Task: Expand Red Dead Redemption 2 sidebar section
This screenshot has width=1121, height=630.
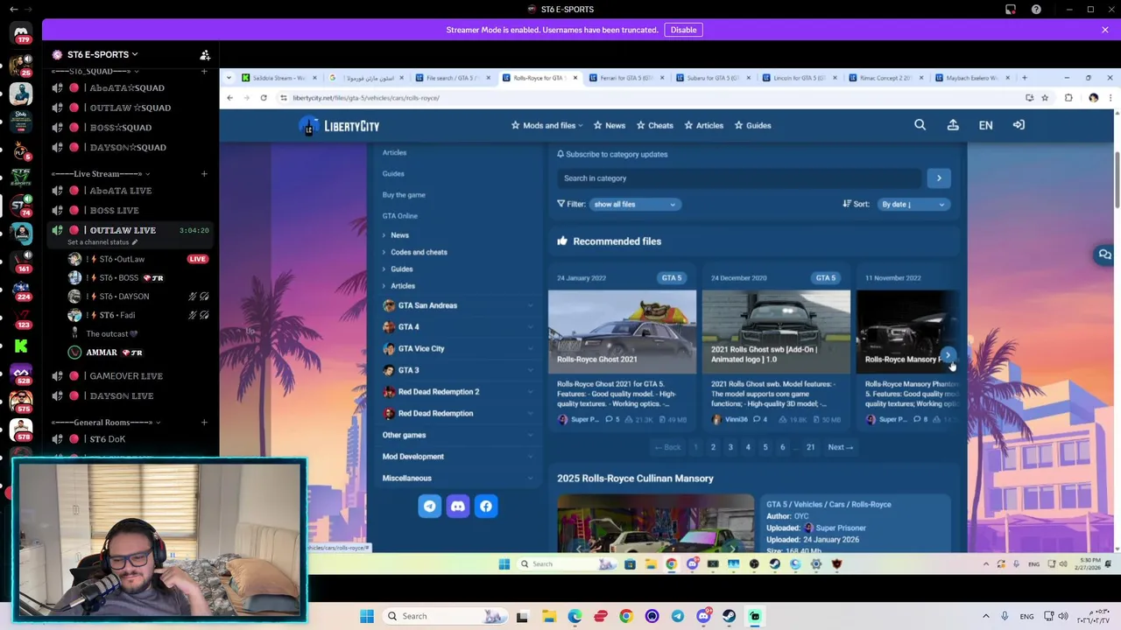Action: pos(459,392)
